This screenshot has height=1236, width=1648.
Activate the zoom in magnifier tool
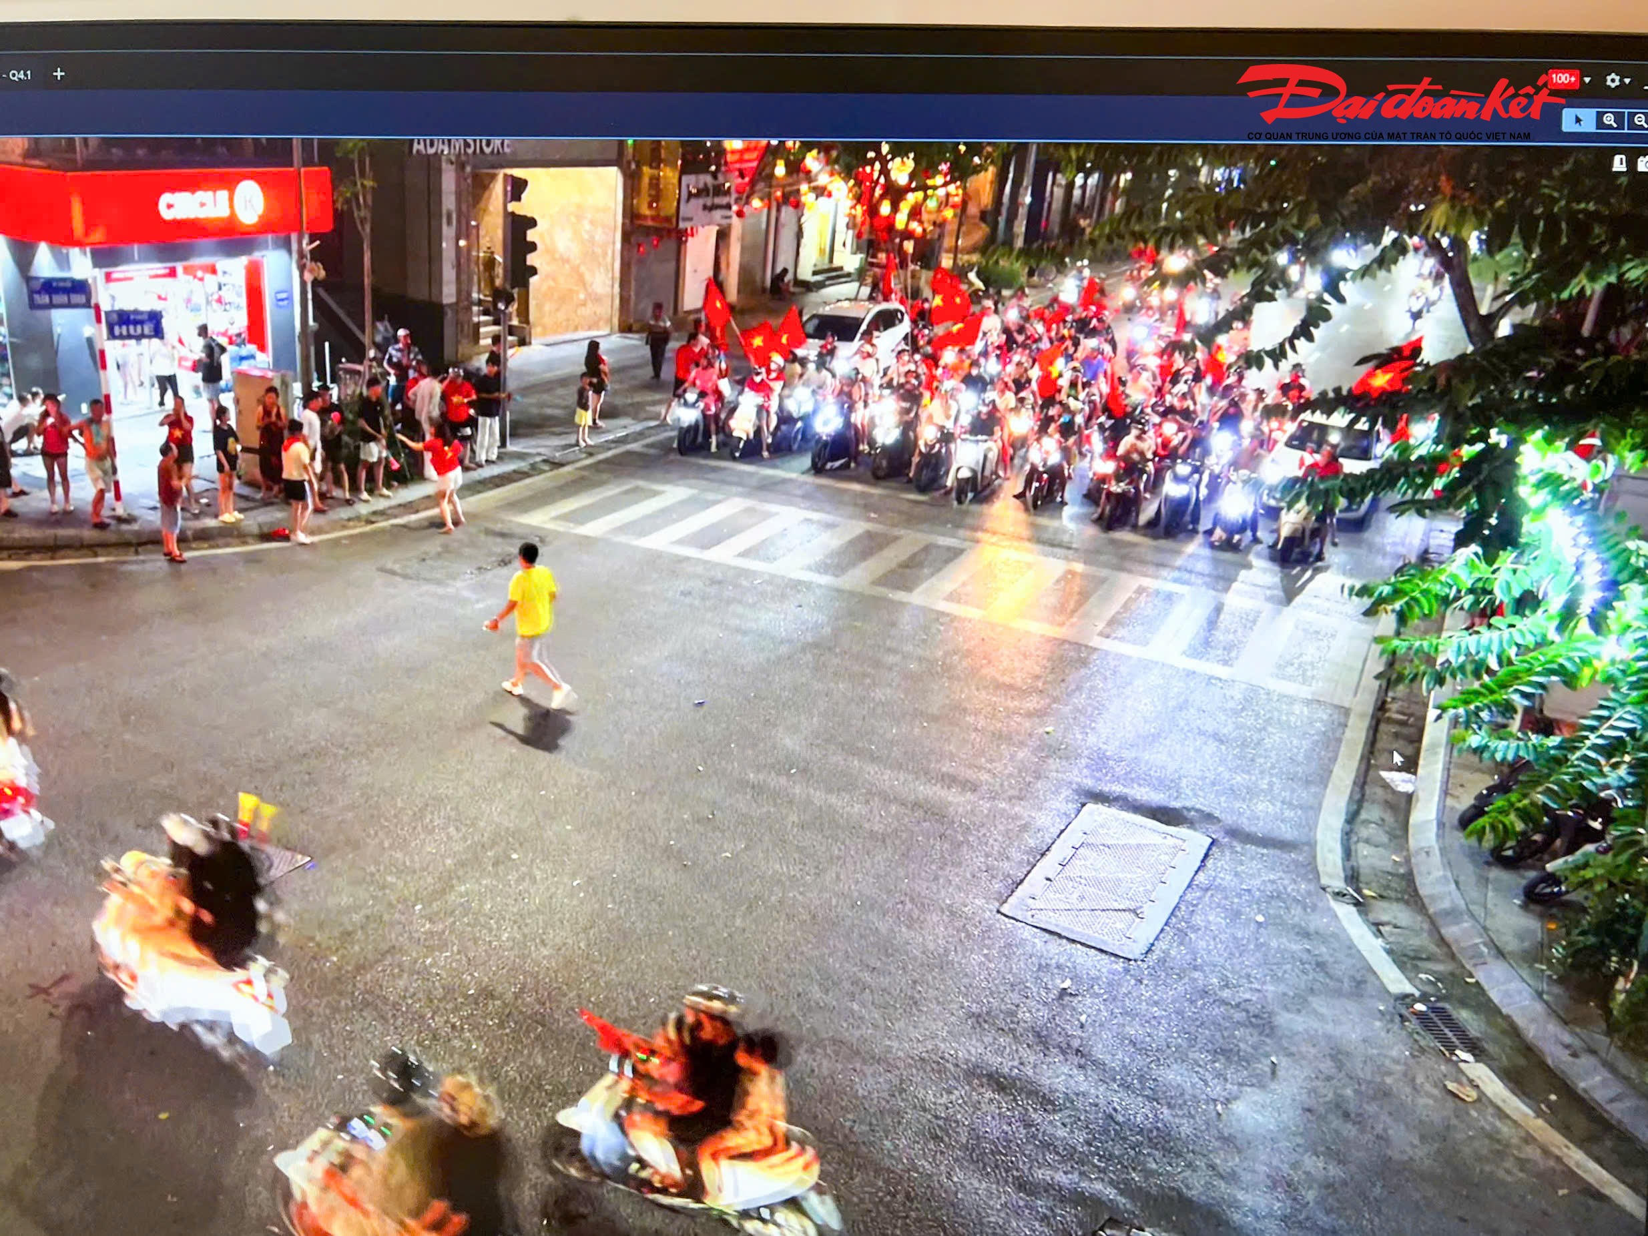(x=1610, y=121)
